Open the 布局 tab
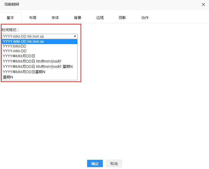This screenshot has width=209, height=169. pyautogui.click(x=33, y=18)
